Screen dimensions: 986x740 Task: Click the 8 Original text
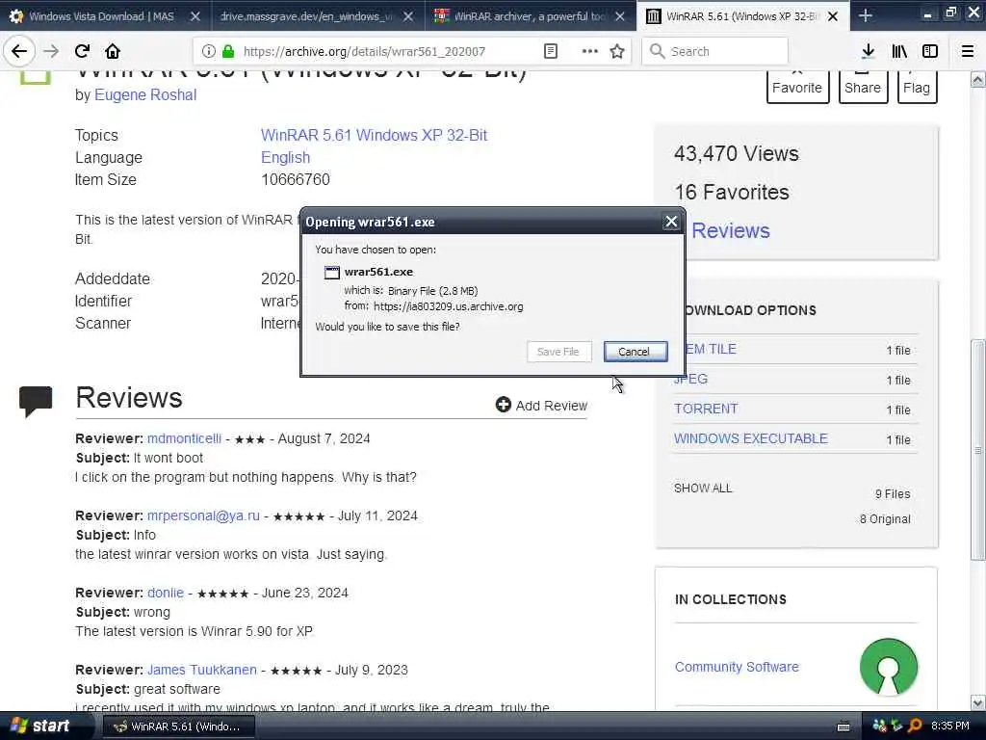(886, 519)
